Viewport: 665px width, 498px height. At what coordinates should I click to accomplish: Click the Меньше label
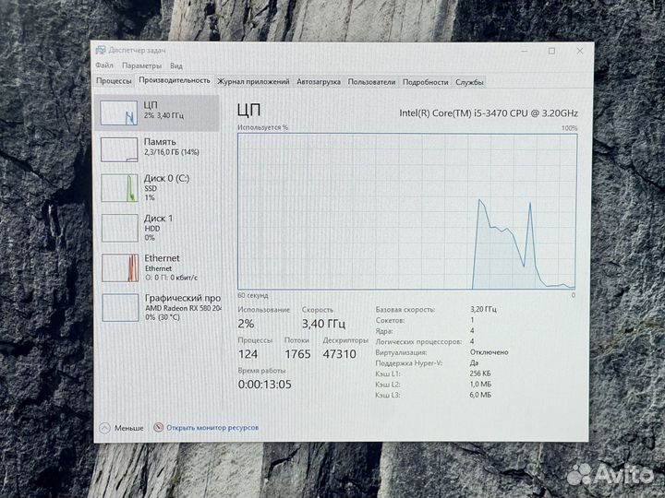(x=129, y=428)
